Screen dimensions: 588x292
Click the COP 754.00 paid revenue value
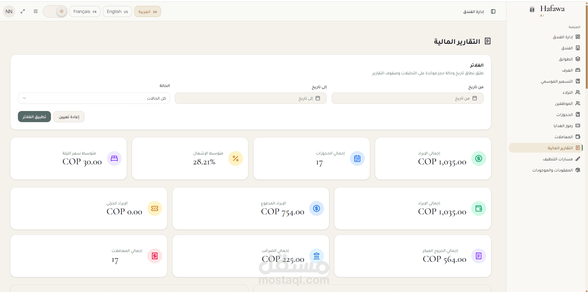coord(283,212)
